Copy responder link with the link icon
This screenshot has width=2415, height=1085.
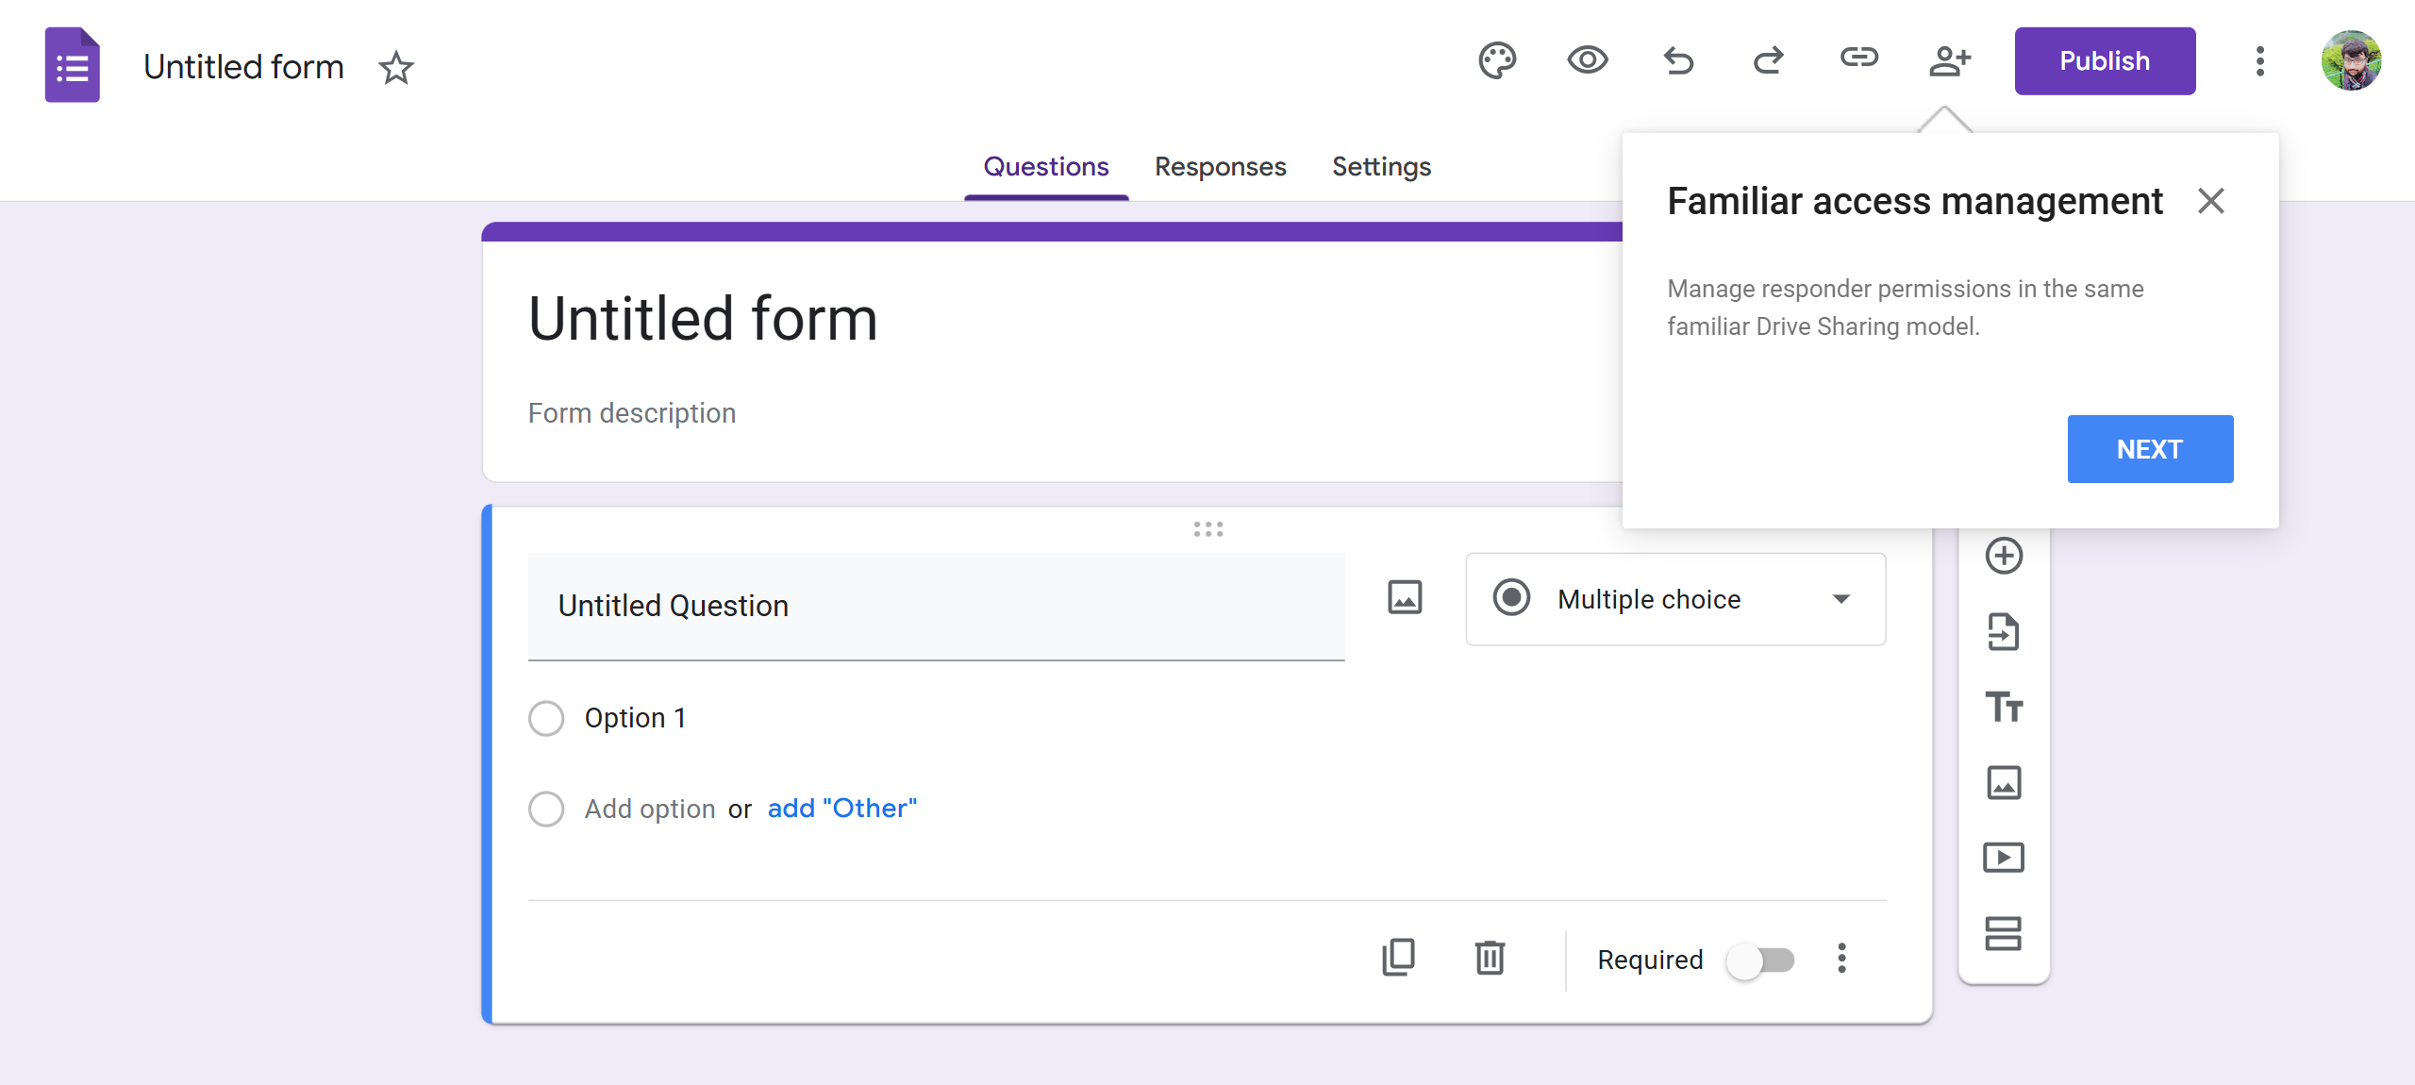pyautogui.click(x=1858, y=59)
